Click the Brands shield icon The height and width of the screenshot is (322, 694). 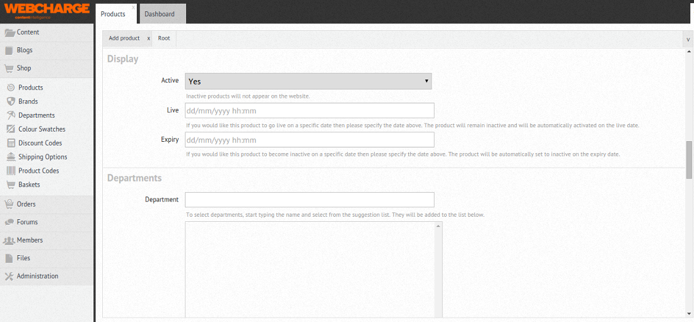click(11, 101)
